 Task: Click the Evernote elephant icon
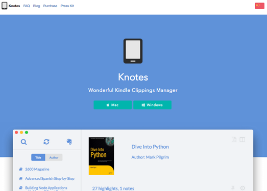[69, 142]
